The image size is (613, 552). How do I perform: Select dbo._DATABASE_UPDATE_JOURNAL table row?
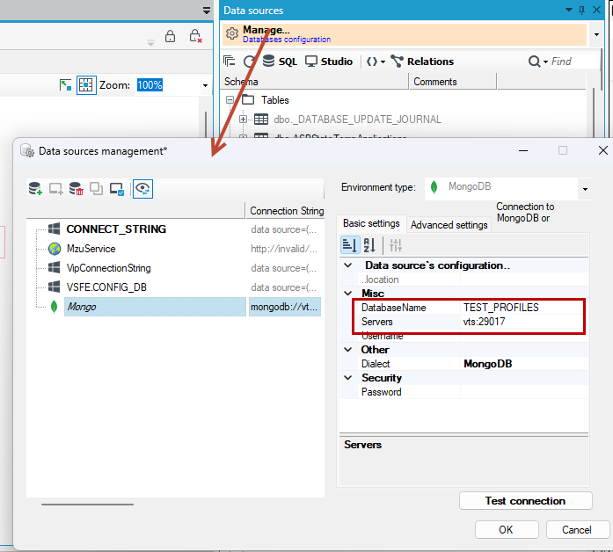[x=357, y=120]
